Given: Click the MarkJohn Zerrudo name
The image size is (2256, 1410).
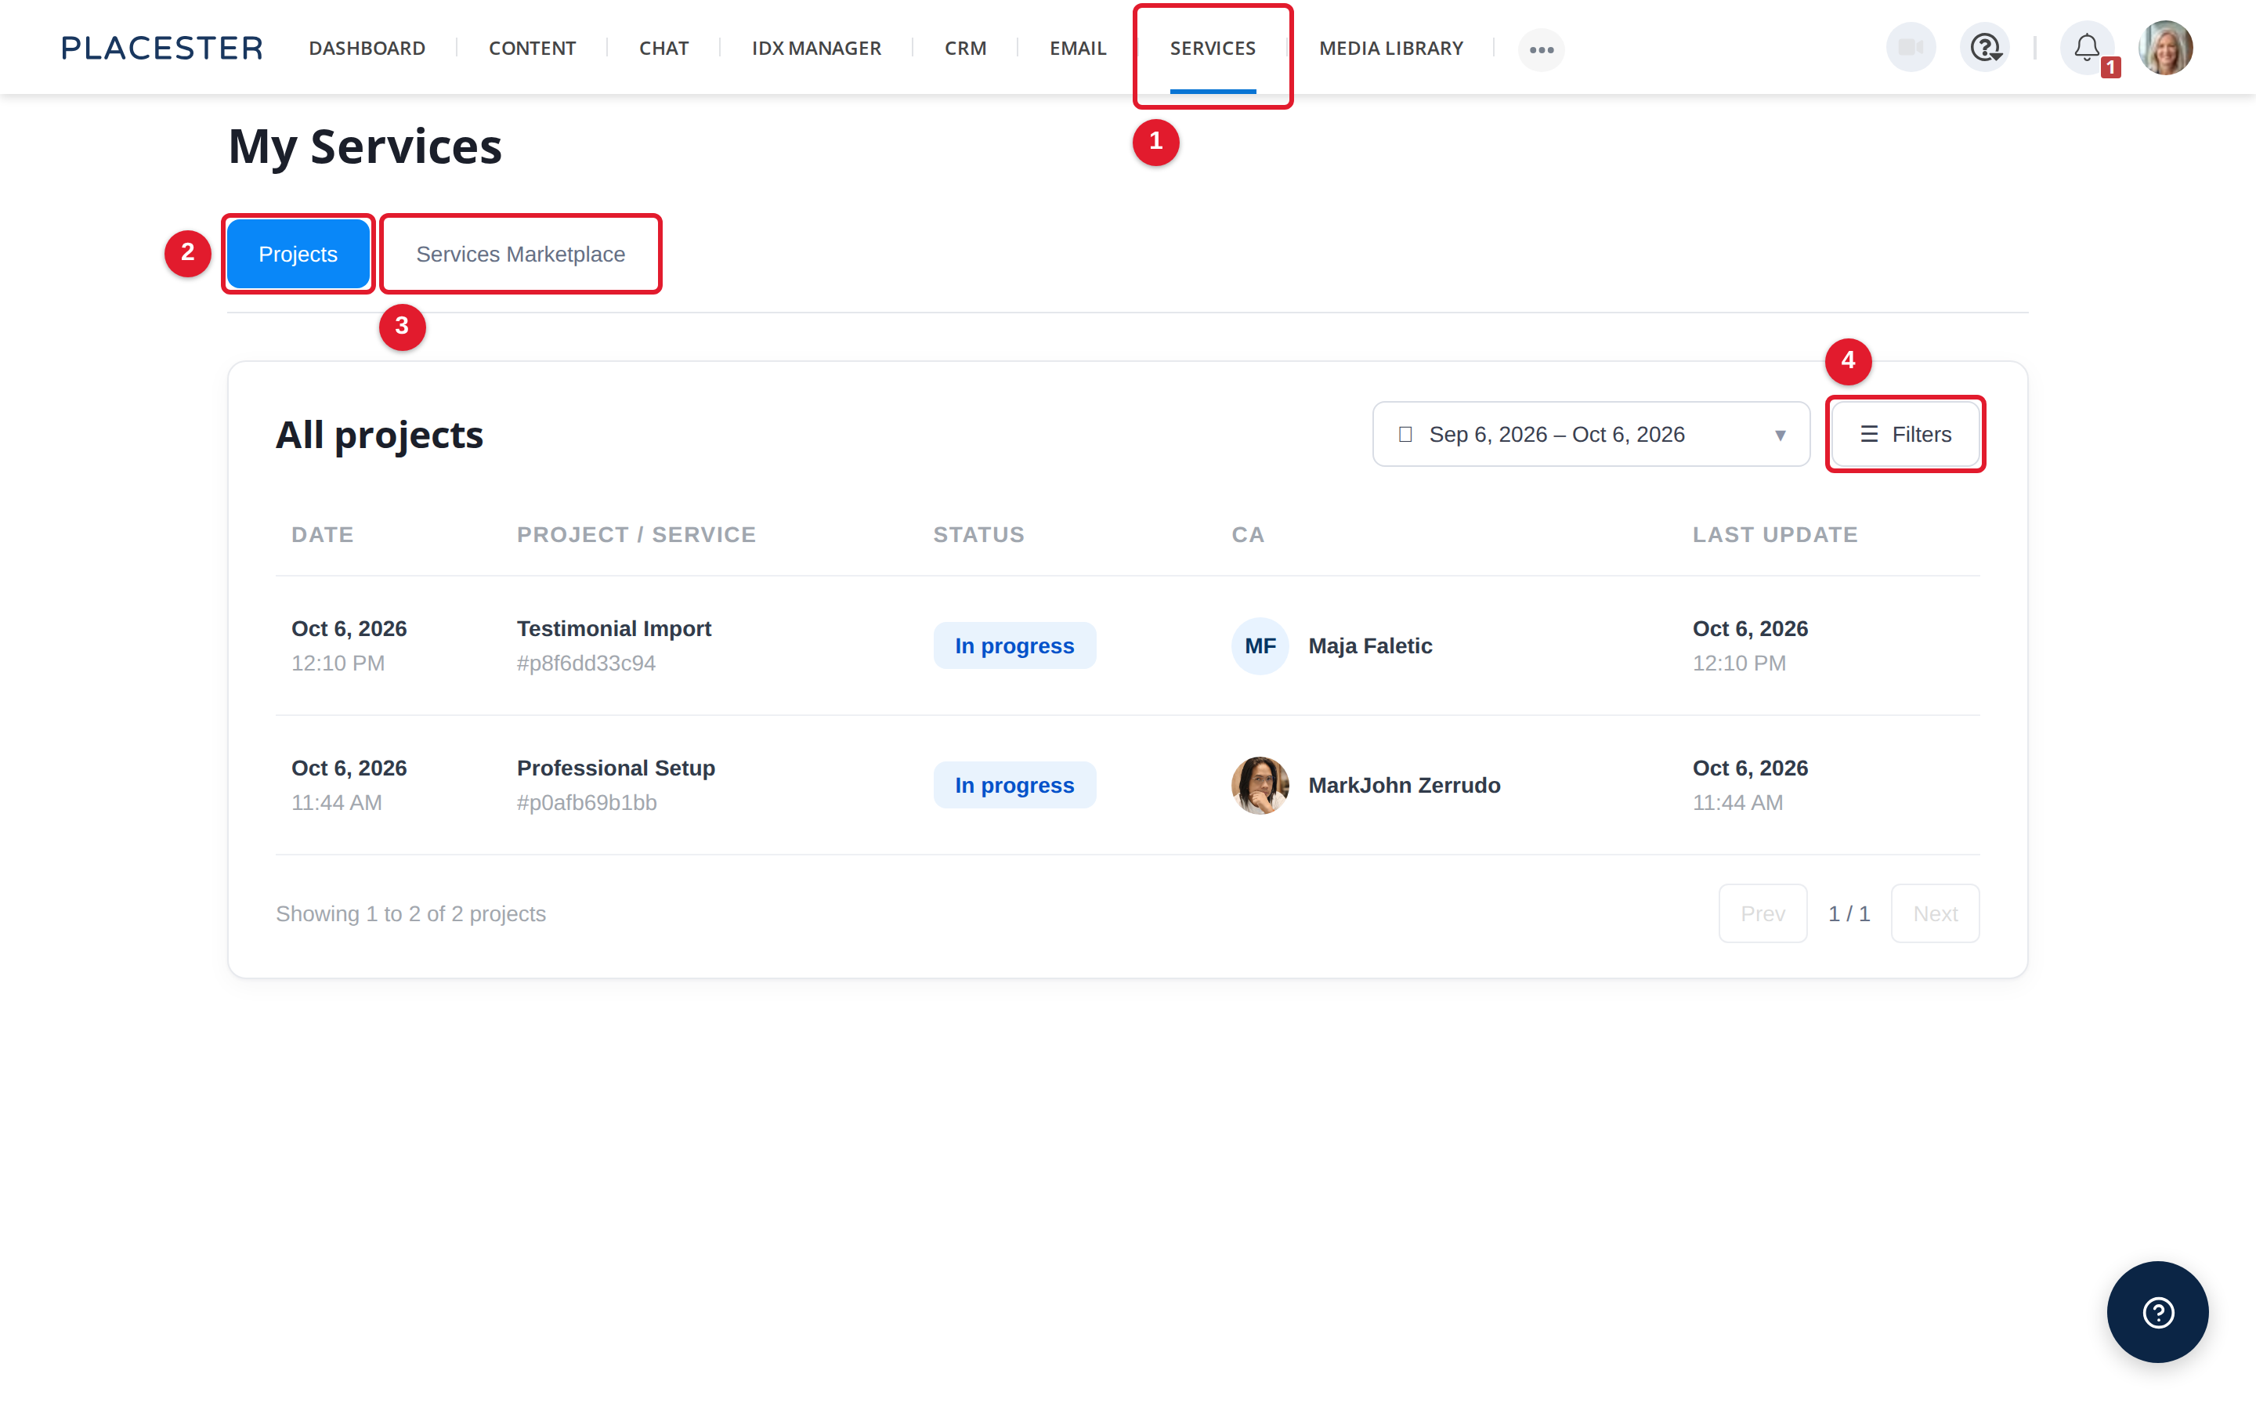Looking at the screenshot, I should click(1404, 785).
